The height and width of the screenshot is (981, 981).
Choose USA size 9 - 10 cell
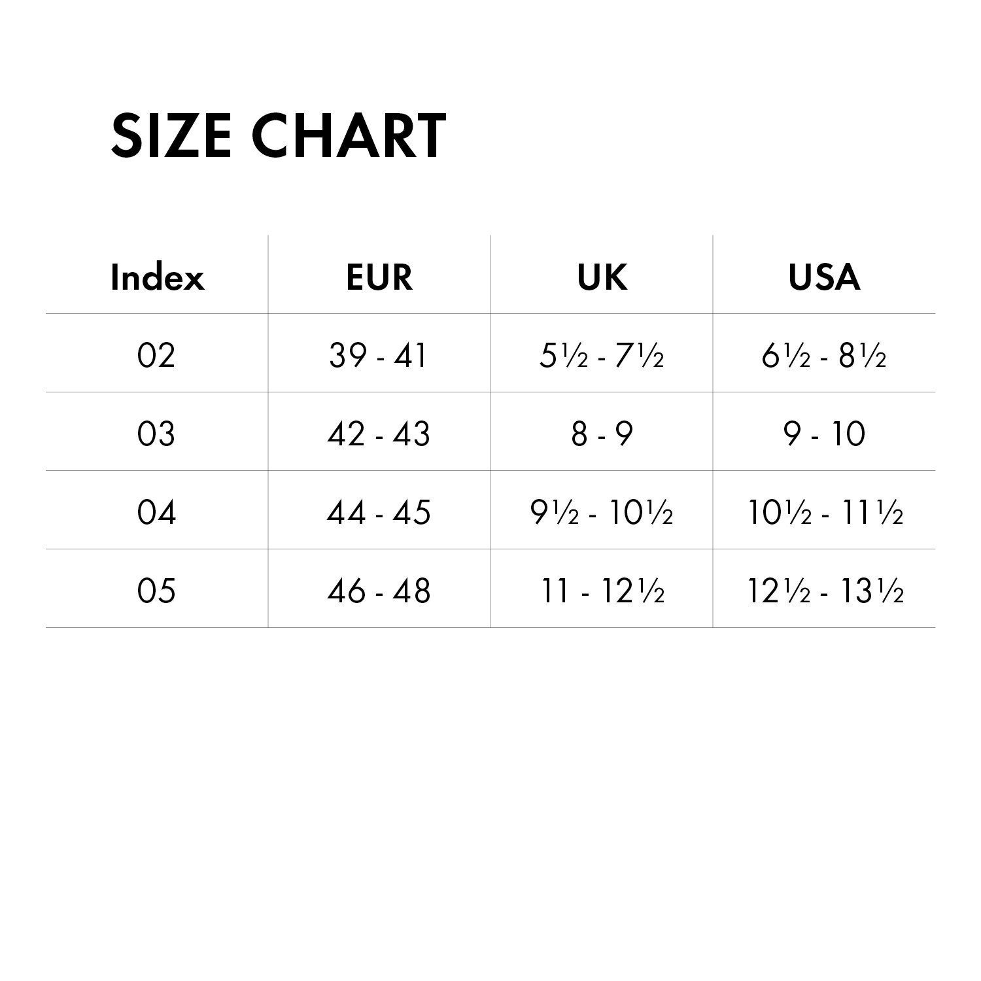coord(824,434)
